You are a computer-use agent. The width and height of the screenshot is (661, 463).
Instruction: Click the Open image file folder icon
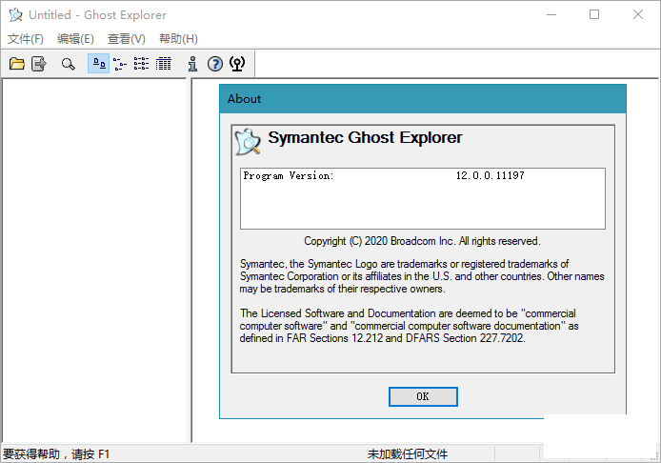(17, 64)
